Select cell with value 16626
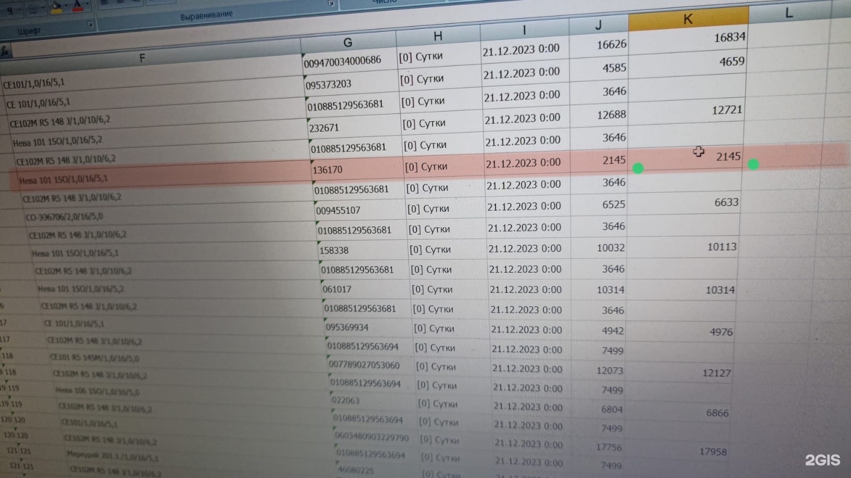The width and height of the screenshot is (851, 478). point(599,44)
